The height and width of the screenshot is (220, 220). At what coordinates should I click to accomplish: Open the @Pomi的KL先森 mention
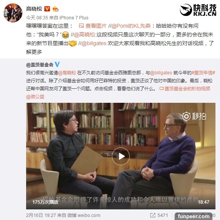pyautogui.click(x=131, y=26)
